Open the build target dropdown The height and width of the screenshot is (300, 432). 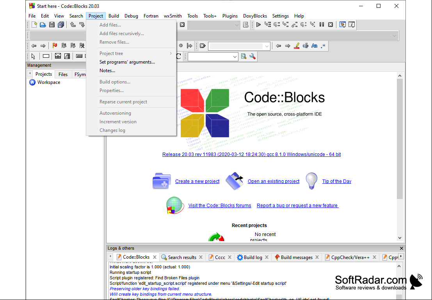pyautogui.click(x=236, y=25)
